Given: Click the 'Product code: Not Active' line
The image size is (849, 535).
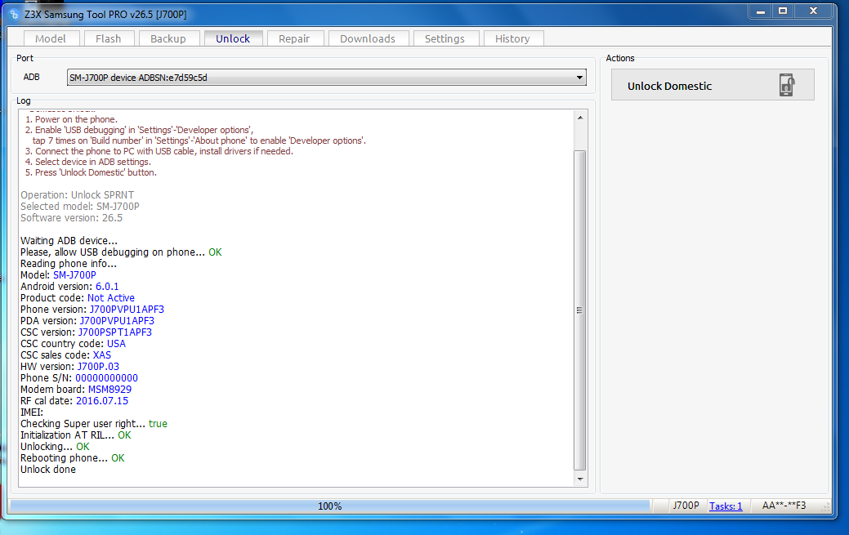Looking at the screenshot, I should (78, 298).
